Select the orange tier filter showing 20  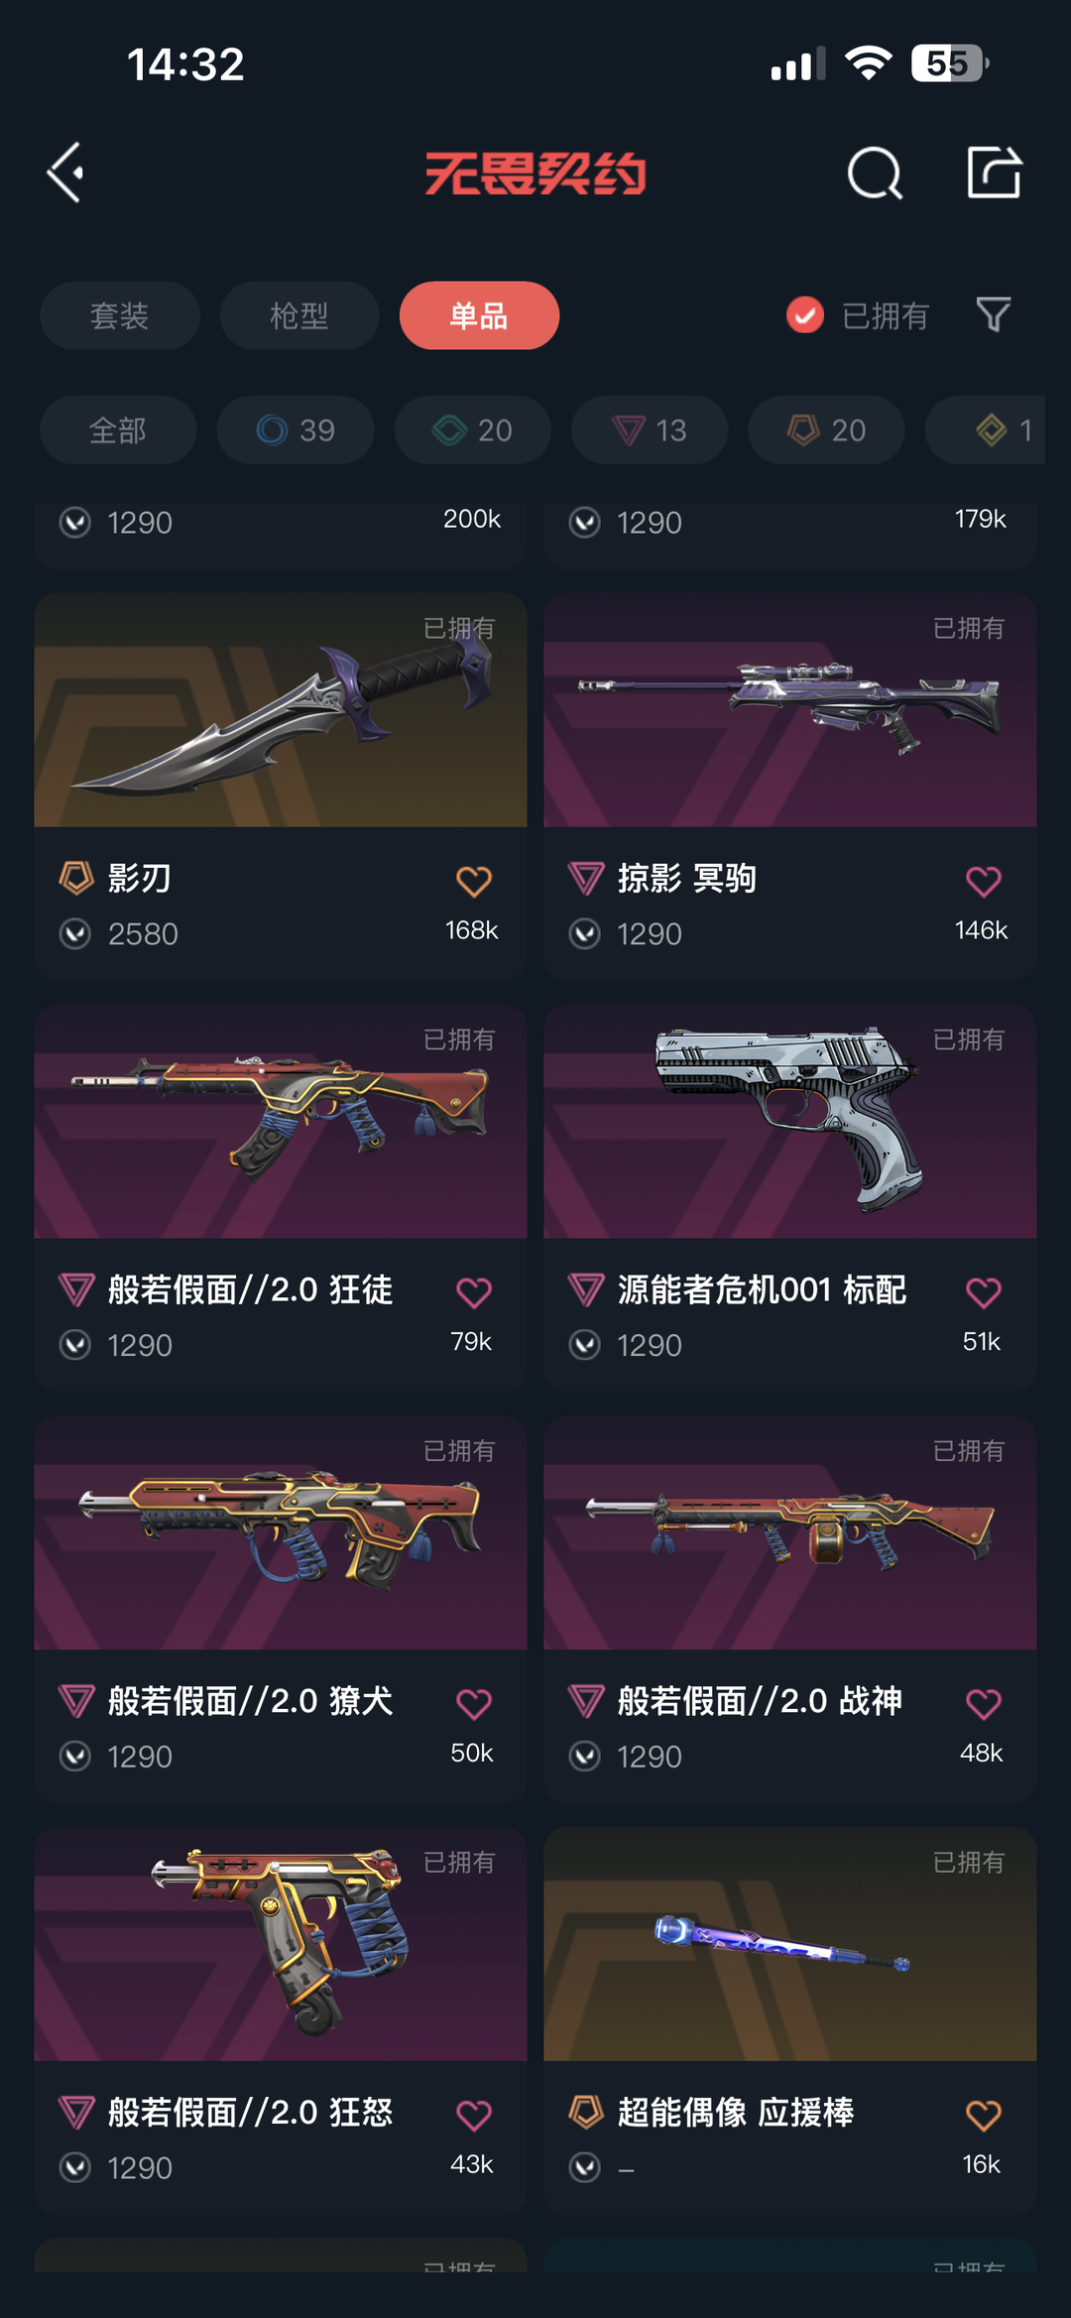[x=826, y=429]
